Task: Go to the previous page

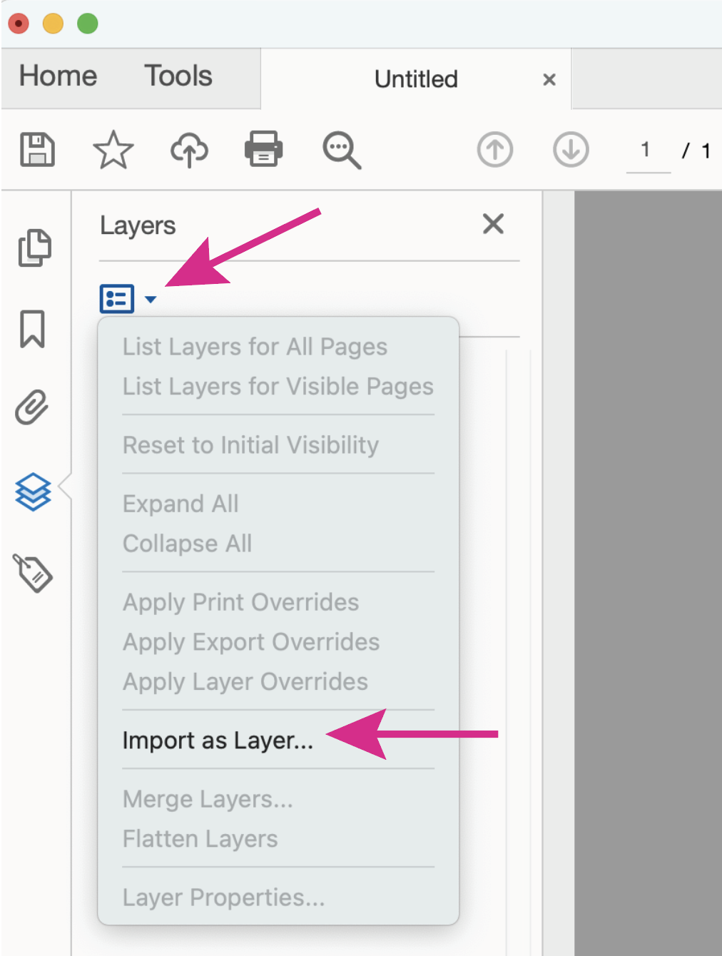Action: click(495, 150)
